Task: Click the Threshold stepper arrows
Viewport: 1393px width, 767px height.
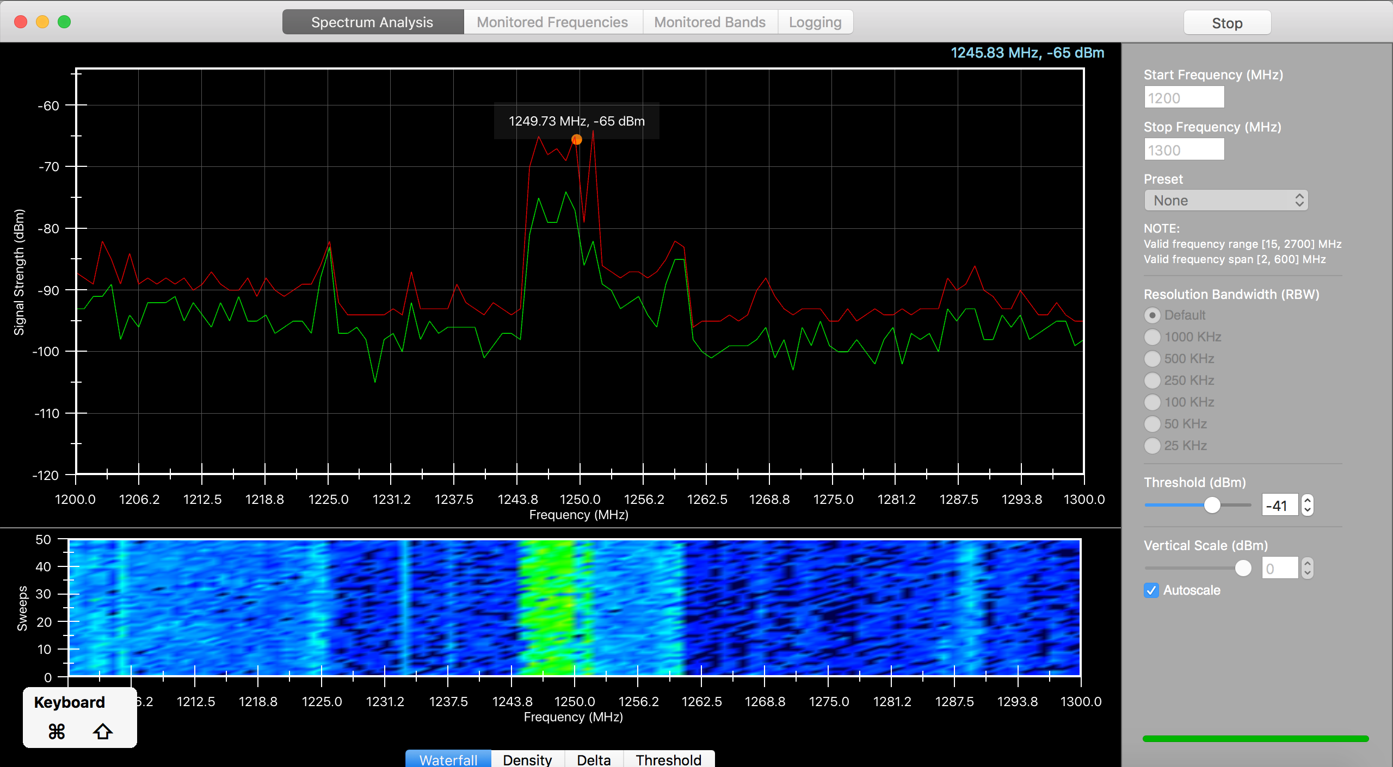Action: (x=1307, y=506)
